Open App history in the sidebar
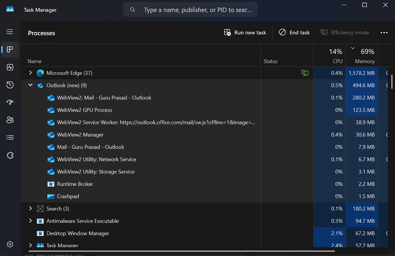 click(x=10, y=85)
